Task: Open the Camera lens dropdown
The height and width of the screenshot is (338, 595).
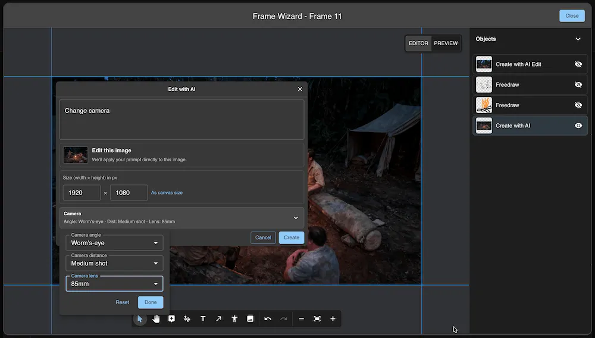Action: 115,284
